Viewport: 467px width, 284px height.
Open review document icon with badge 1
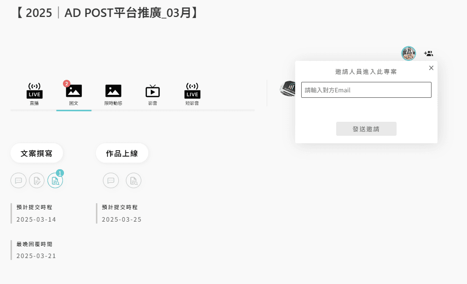click(x=55, y=181)
